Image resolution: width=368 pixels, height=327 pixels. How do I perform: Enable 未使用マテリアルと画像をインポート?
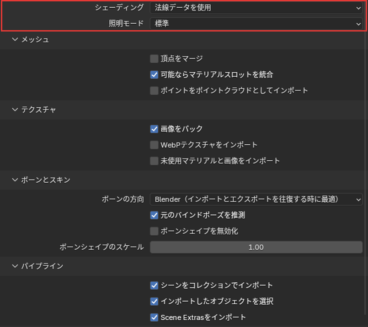coord(154,161)
